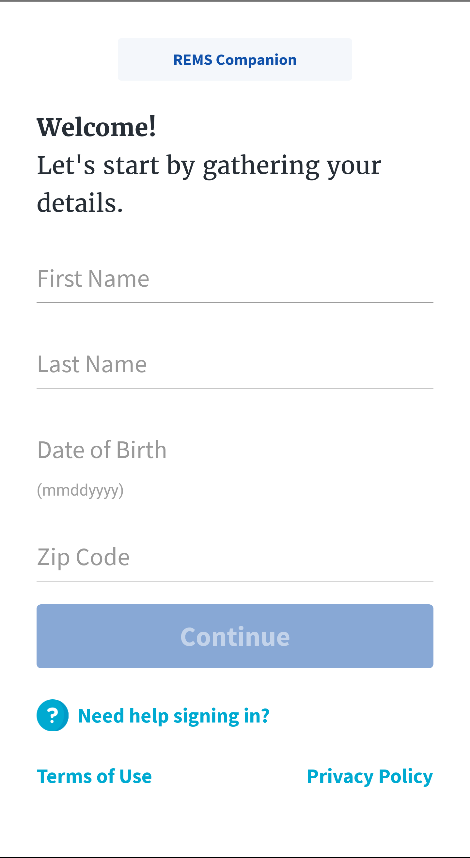Click the underline beneath First Name
This screenshot has height=858, width=470.
point(235,302)
